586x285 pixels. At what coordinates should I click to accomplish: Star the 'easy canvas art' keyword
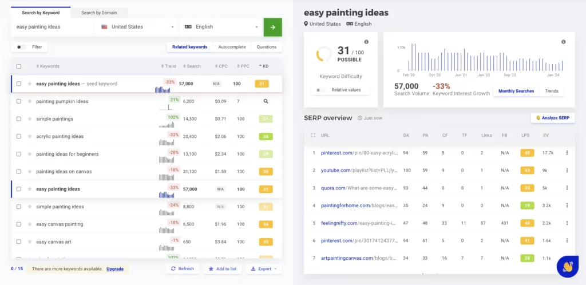[30, 242]
